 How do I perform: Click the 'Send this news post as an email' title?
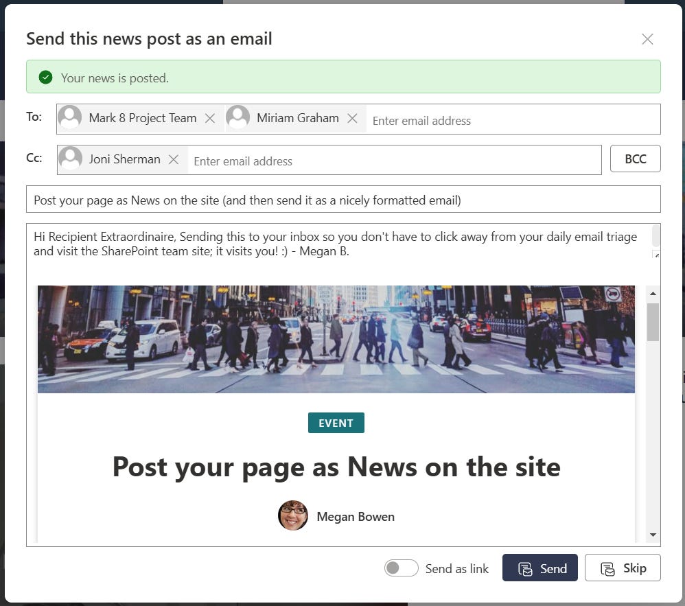(149, 38)
